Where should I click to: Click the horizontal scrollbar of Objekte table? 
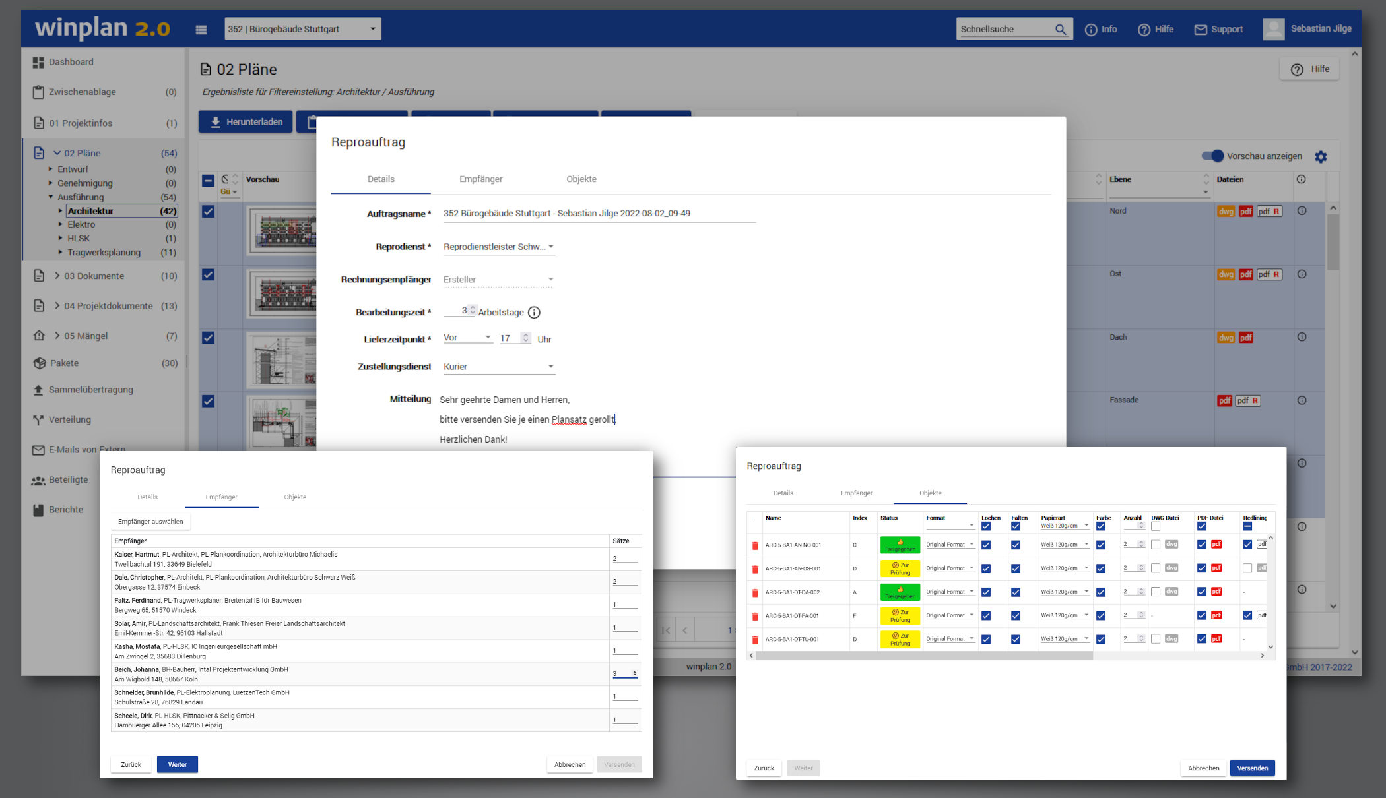click(924, 656)
